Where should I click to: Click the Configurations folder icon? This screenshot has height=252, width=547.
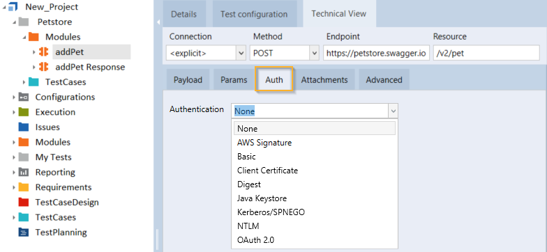pyautogui.click(x=24, y=97)
